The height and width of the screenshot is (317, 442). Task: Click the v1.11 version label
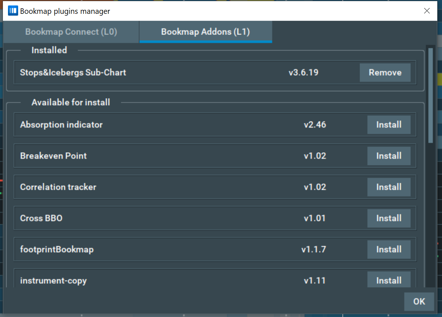[x=315, y=281]
